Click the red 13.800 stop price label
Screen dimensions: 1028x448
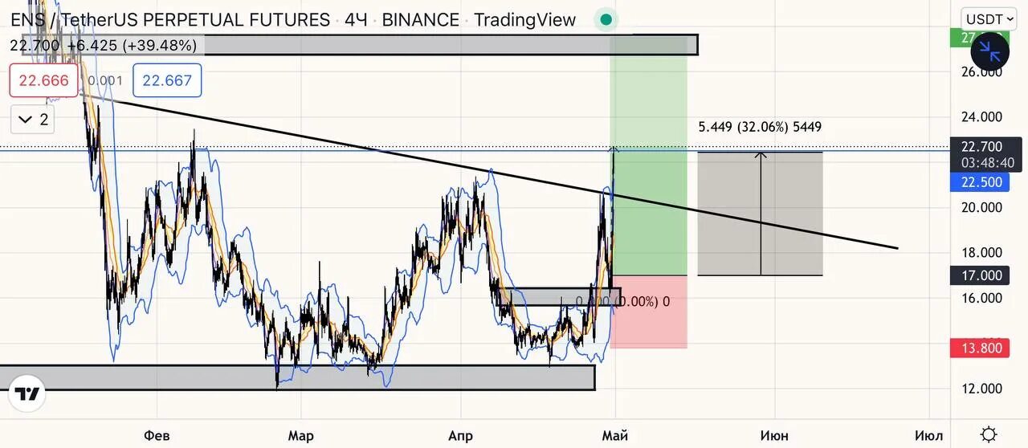coord(981,348)
